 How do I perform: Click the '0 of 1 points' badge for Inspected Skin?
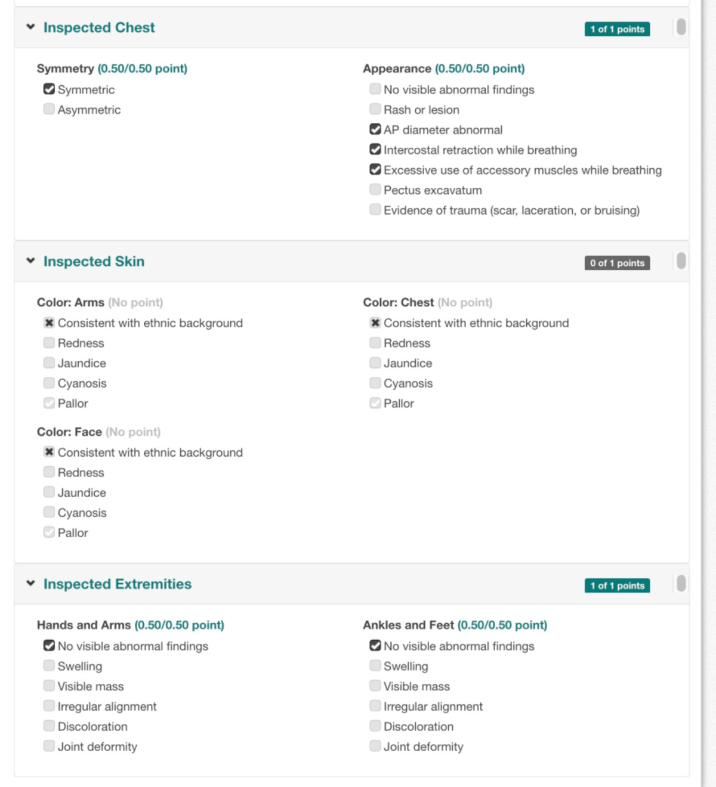pos(617,262)
